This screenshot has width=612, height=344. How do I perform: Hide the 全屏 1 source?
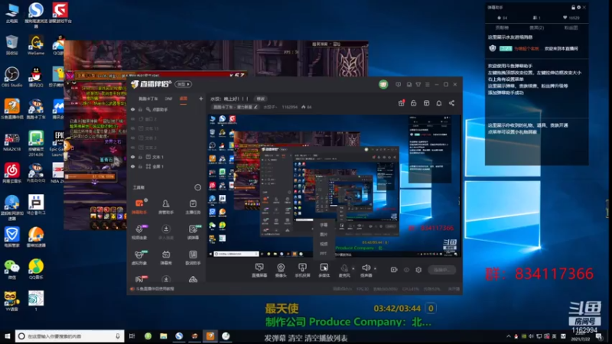pos(132,167)
